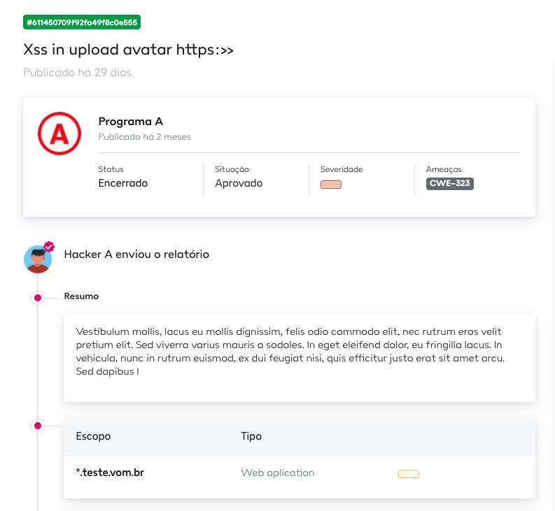Click the timeline dot beside the Escopo table

click(x=38, y=426)
